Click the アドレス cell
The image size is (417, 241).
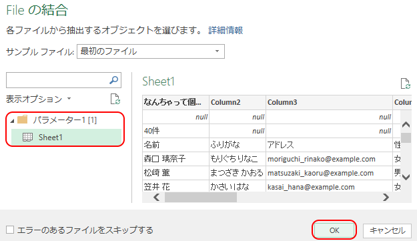[x=329, y=145]
